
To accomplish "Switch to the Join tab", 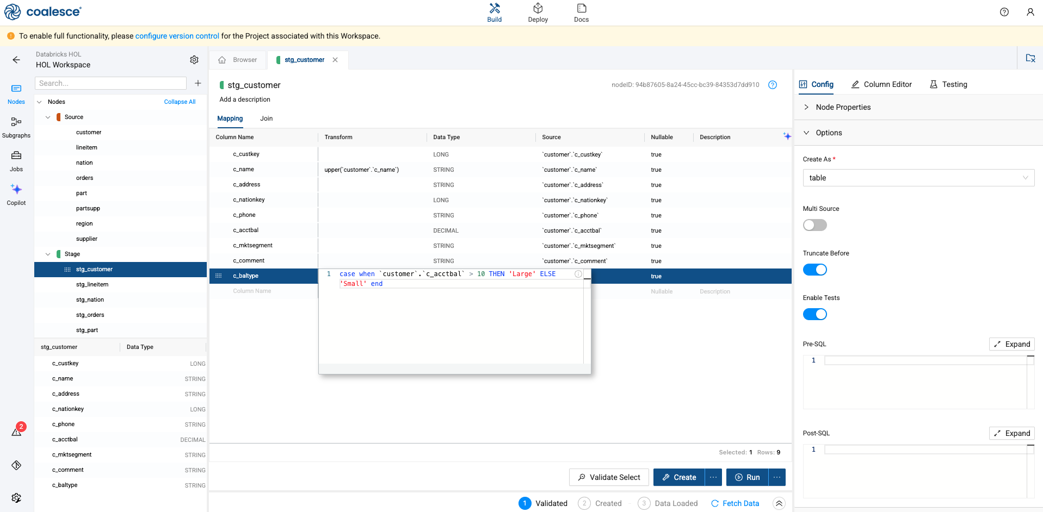I will tap(266, 118).
